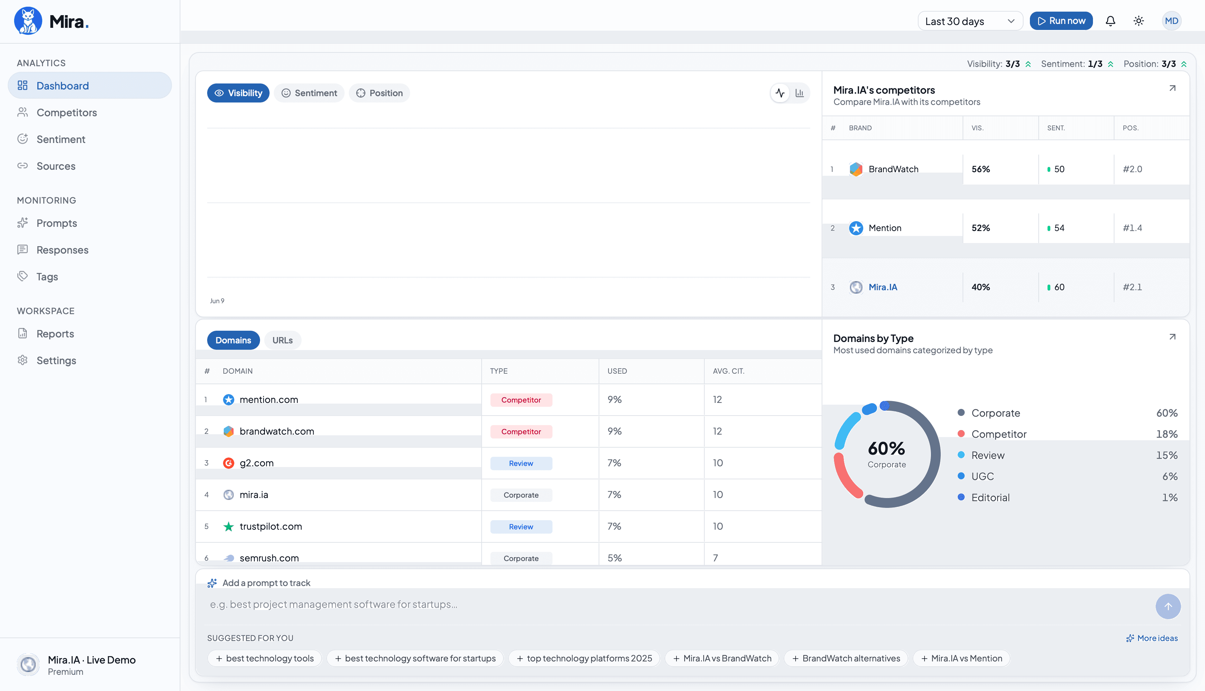Select the Visibility metric pill
Screen dimensions: 1205x691
pos(238,93)
